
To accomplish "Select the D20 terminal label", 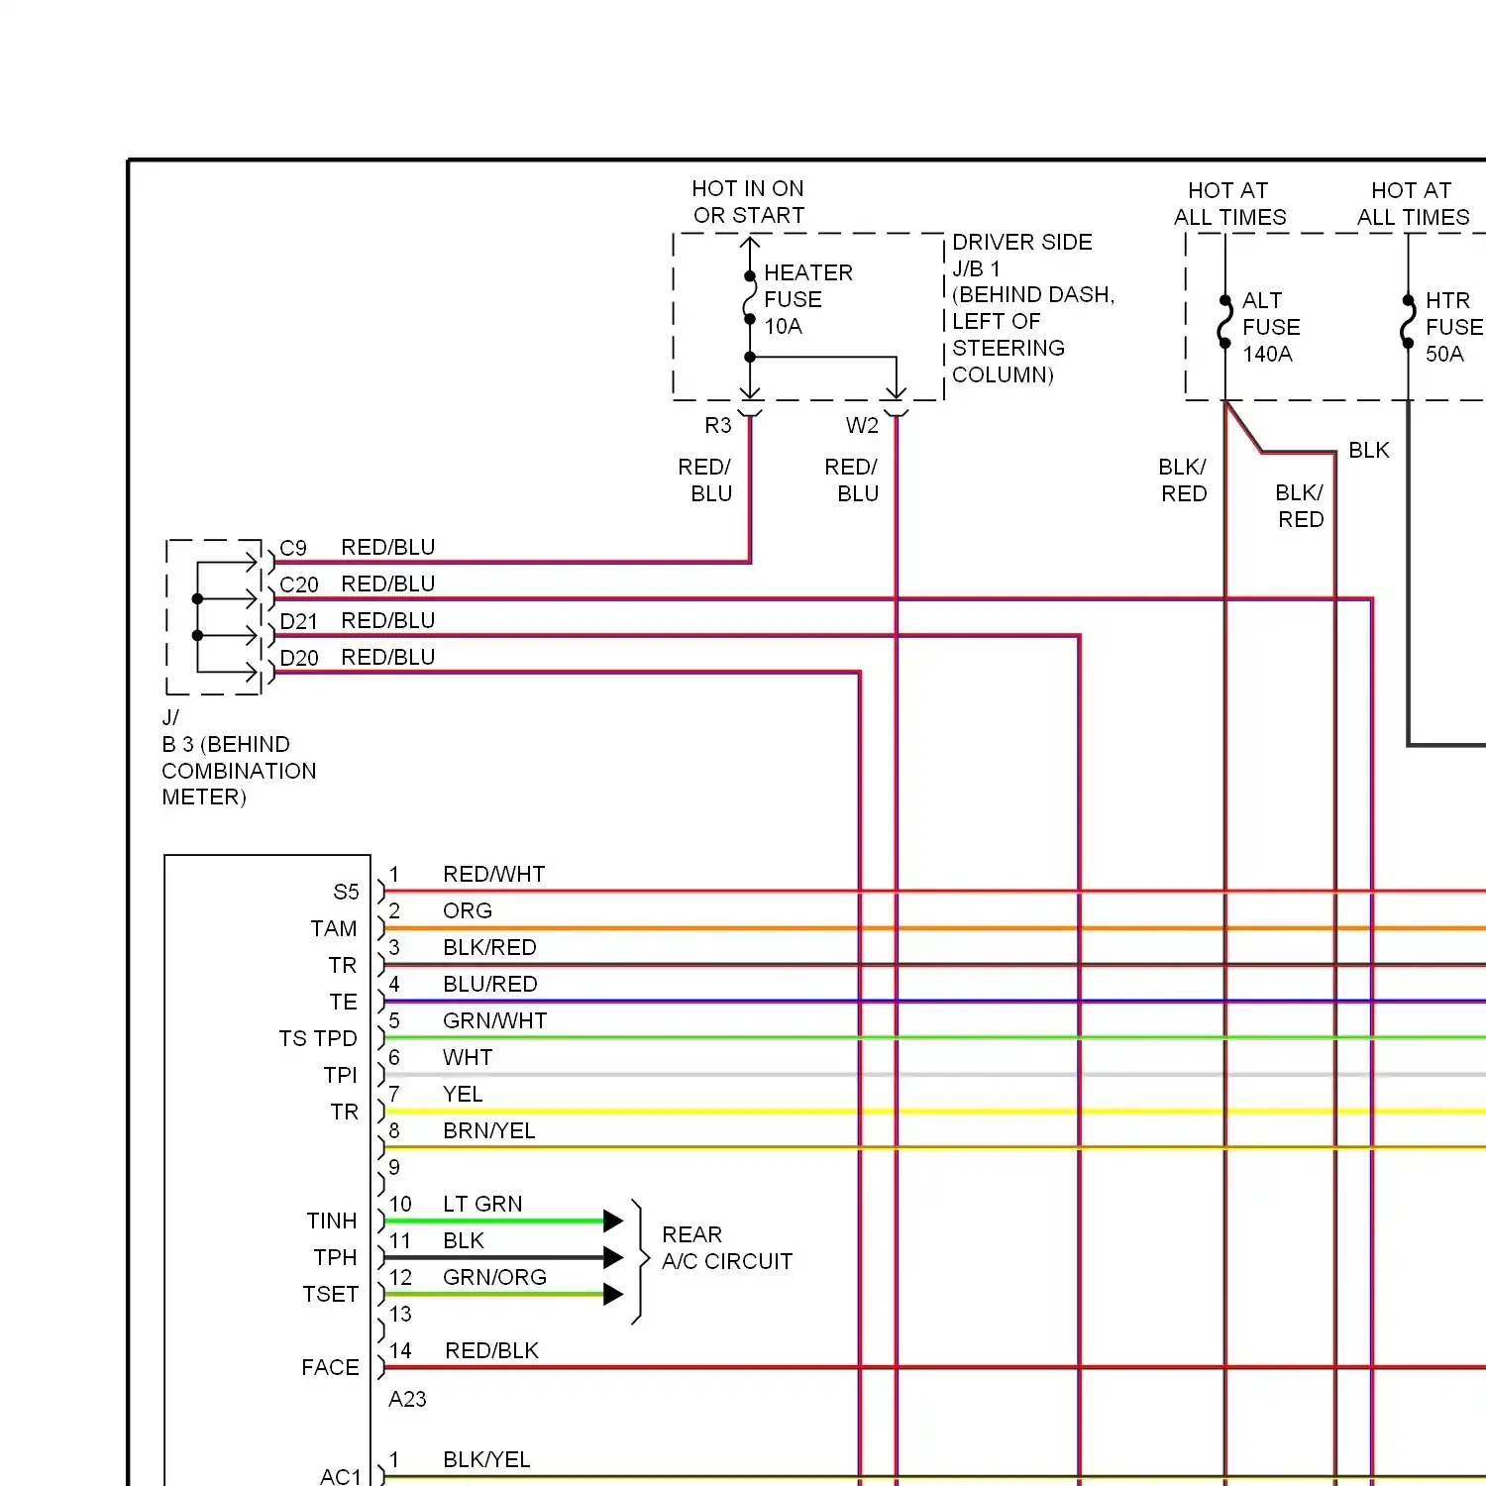I will pyautogui.click(x=299, y=658).
